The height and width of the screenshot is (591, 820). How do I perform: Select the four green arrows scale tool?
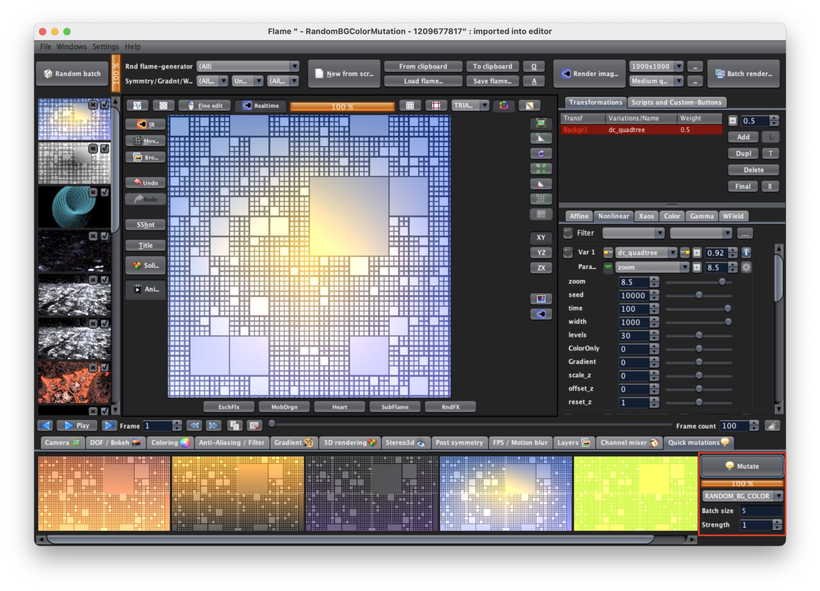coord(541,168)
